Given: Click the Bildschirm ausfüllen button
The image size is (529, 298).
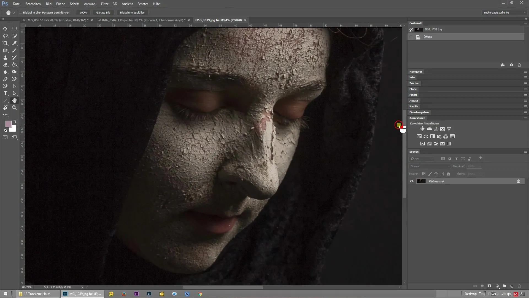Looking at the screenshot, I should point(132,12).
